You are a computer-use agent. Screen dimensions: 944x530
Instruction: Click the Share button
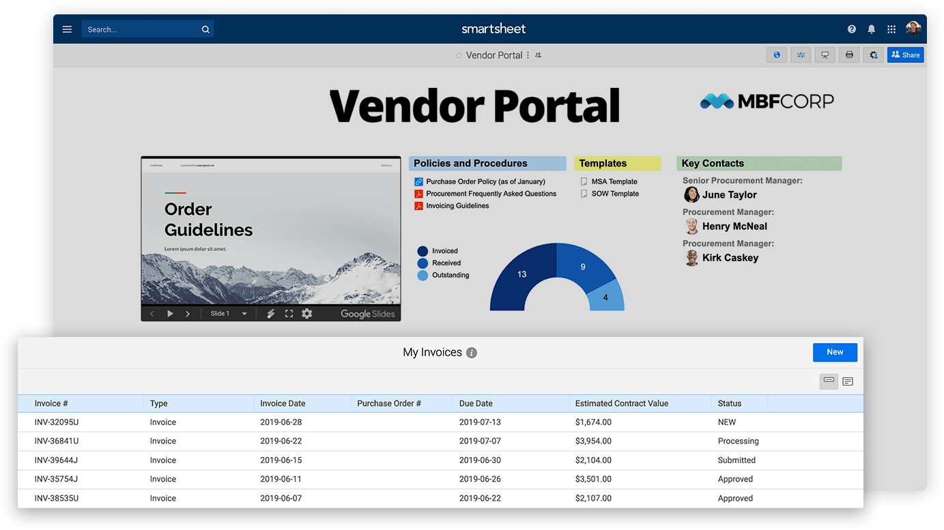tap(905, 55)
